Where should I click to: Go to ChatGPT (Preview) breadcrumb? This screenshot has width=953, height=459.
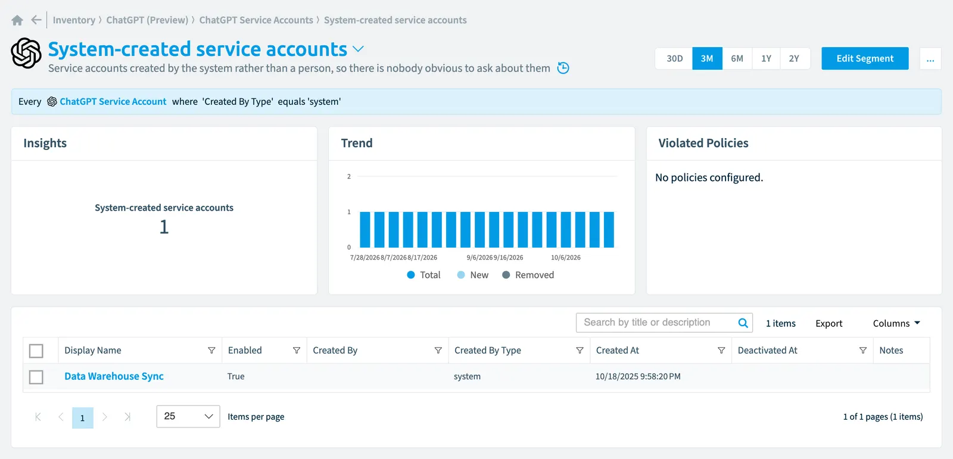147,20
